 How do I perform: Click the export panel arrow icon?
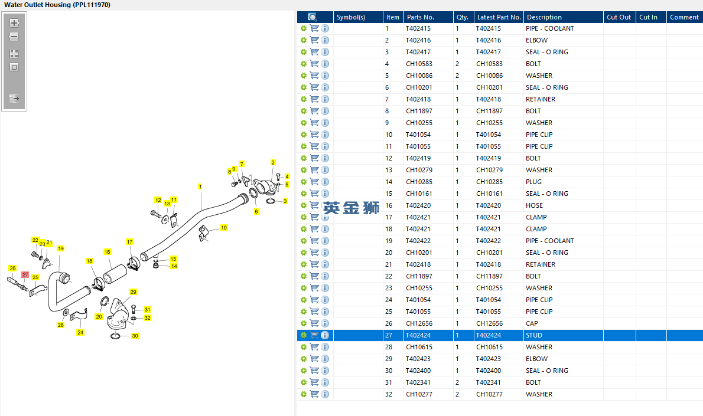14,99
